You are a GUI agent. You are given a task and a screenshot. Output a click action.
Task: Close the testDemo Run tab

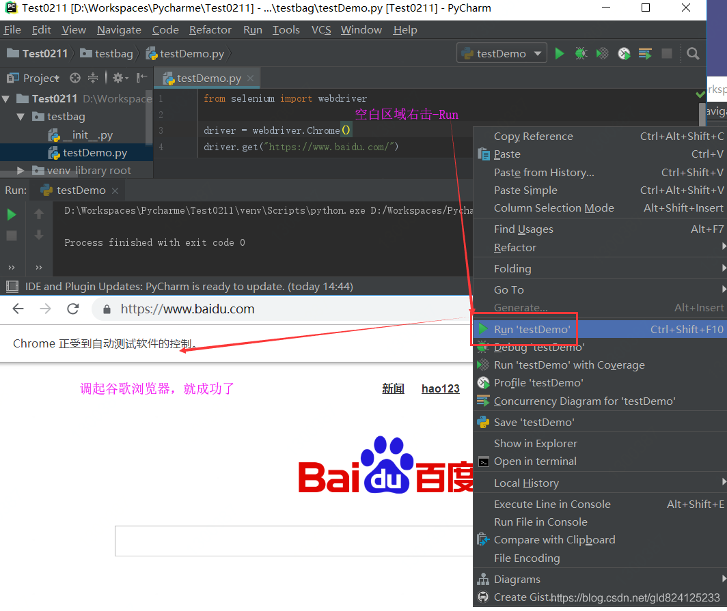pos(115,190)
